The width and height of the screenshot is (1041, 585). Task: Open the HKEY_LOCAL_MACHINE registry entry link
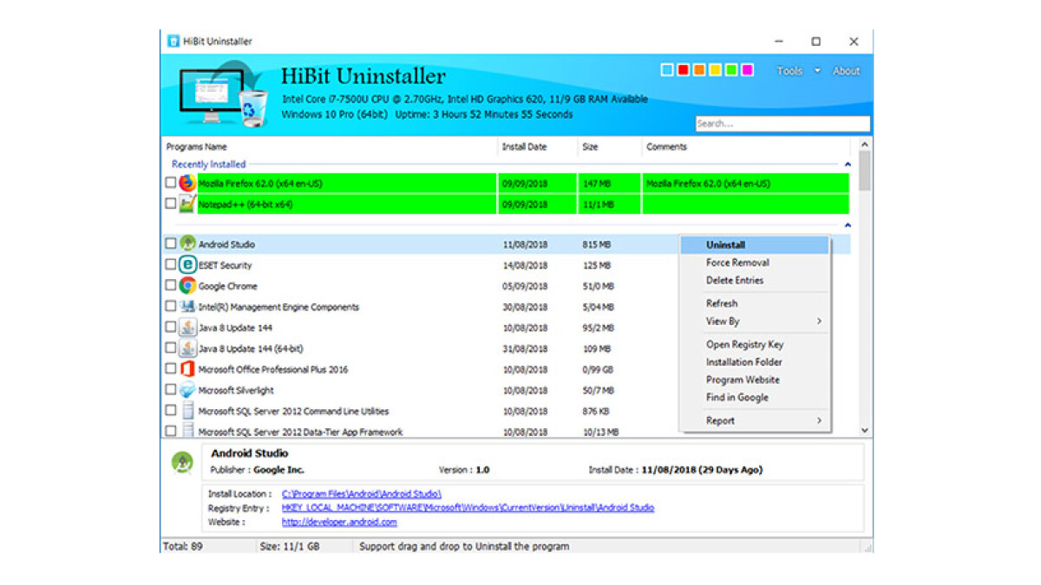468,508
